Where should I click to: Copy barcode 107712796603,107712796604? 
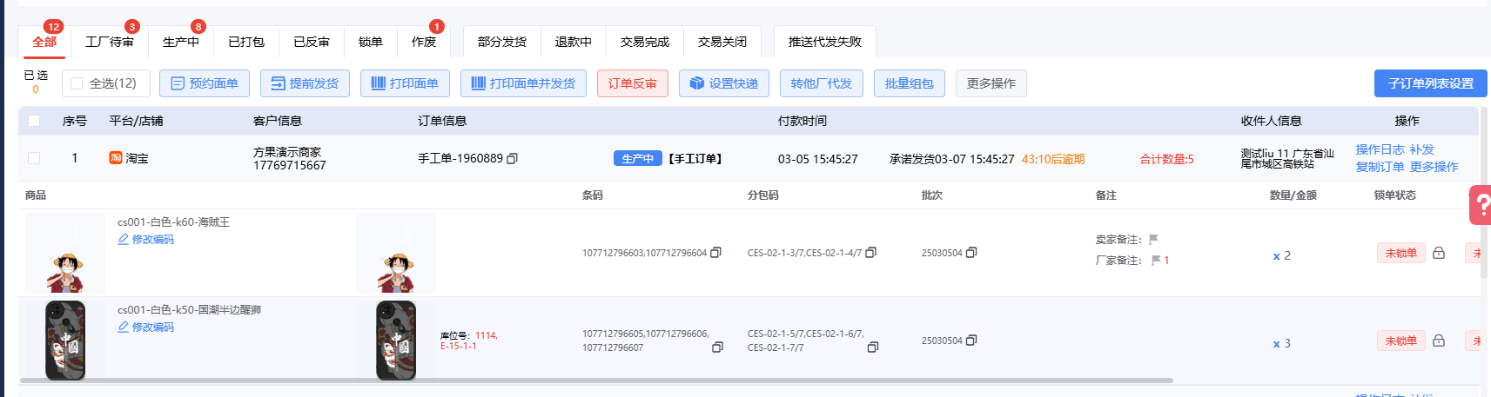pyautogui.click(x=715, y=253)
